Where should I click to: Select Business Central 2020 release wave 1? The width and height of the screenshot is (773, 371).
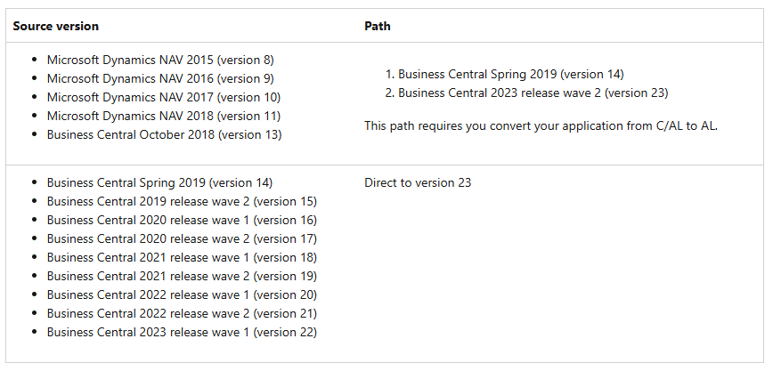tap(182, 220)
